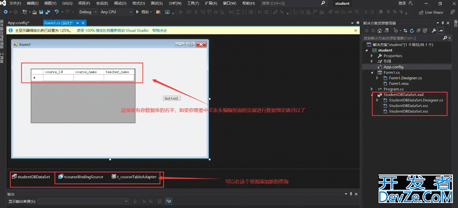This screenshot has width=458, height=208.
Task: Click the Solution Explorer home icon
Action: point(380,30)
